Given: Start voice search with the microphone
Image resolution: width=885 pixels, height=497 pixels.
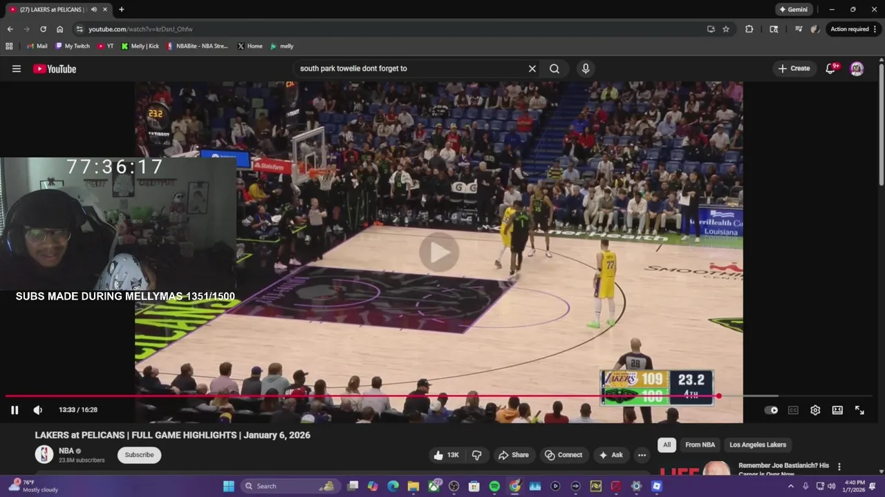Looking at the screenshot, I should tap(586, 68).
